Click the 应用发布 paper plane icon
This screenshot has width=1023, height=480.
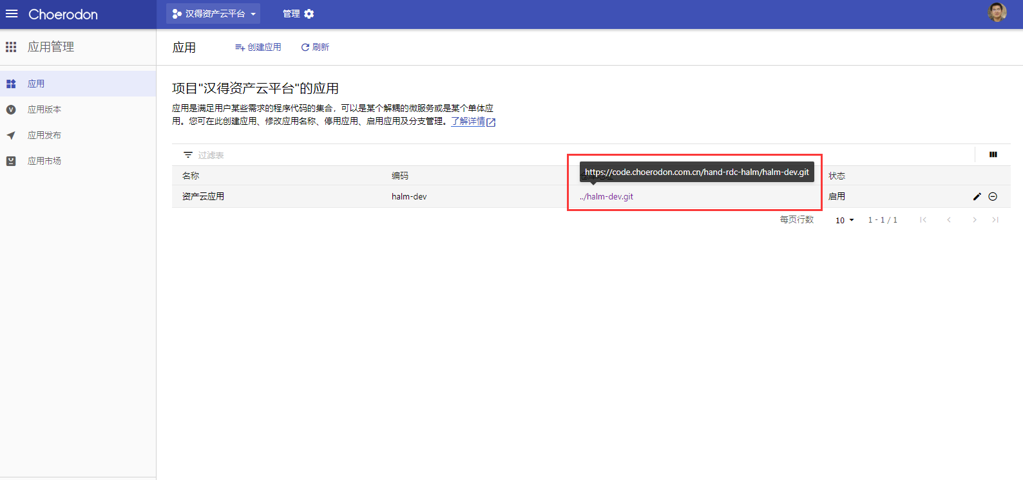11,135
